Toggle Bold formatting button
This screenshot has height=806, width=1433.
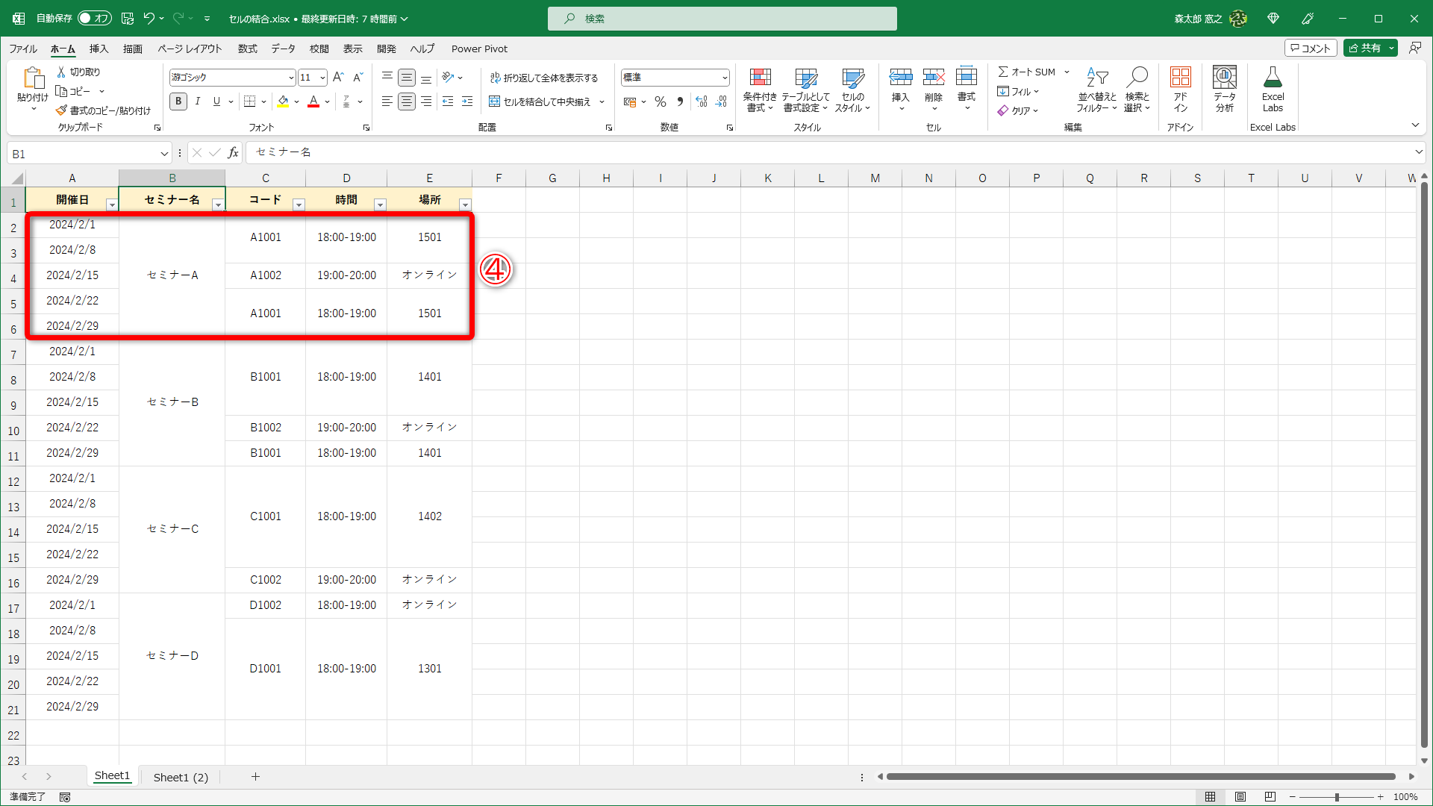[x=178, y=101]
